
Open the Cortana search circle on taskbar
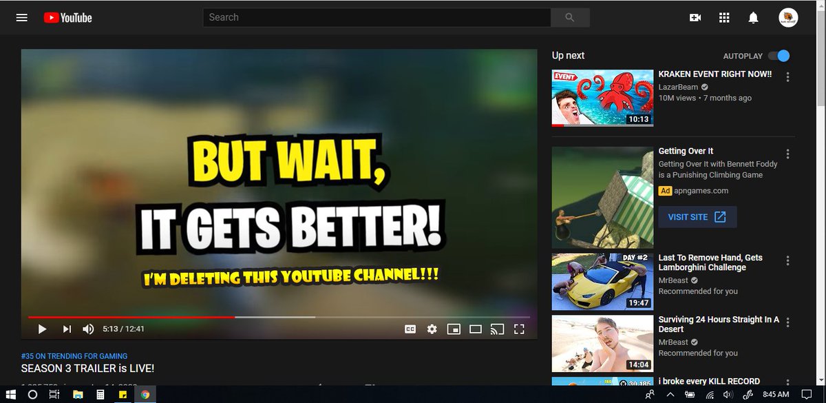[32, 395]
